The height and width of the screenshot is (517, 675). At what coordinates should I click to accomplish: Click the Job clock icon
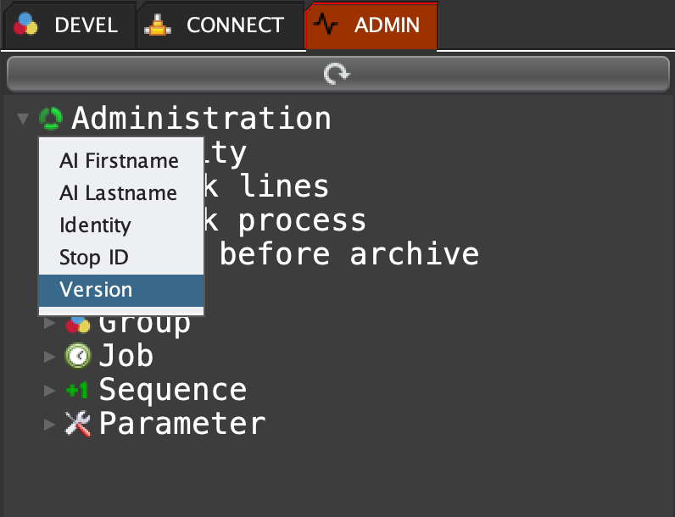coord(77,355)
